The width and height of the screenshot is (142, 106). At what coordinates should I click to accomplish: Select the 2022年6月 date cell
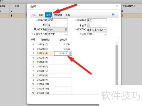[45, 67]
